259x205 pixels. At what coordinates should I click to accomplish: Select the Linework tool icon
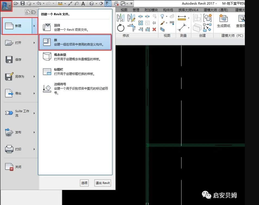tap(172, 23)
